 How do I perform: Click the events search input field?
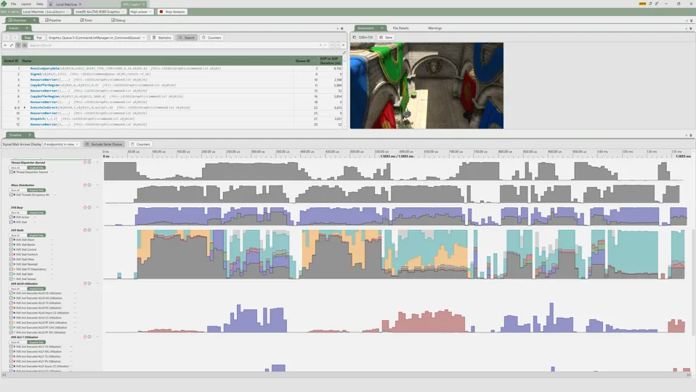(x=173, y=45)
